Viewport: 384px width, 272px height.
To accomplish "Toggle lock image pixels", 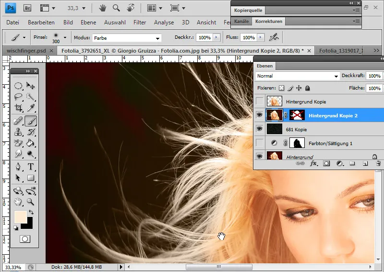I will coord(290,88).
